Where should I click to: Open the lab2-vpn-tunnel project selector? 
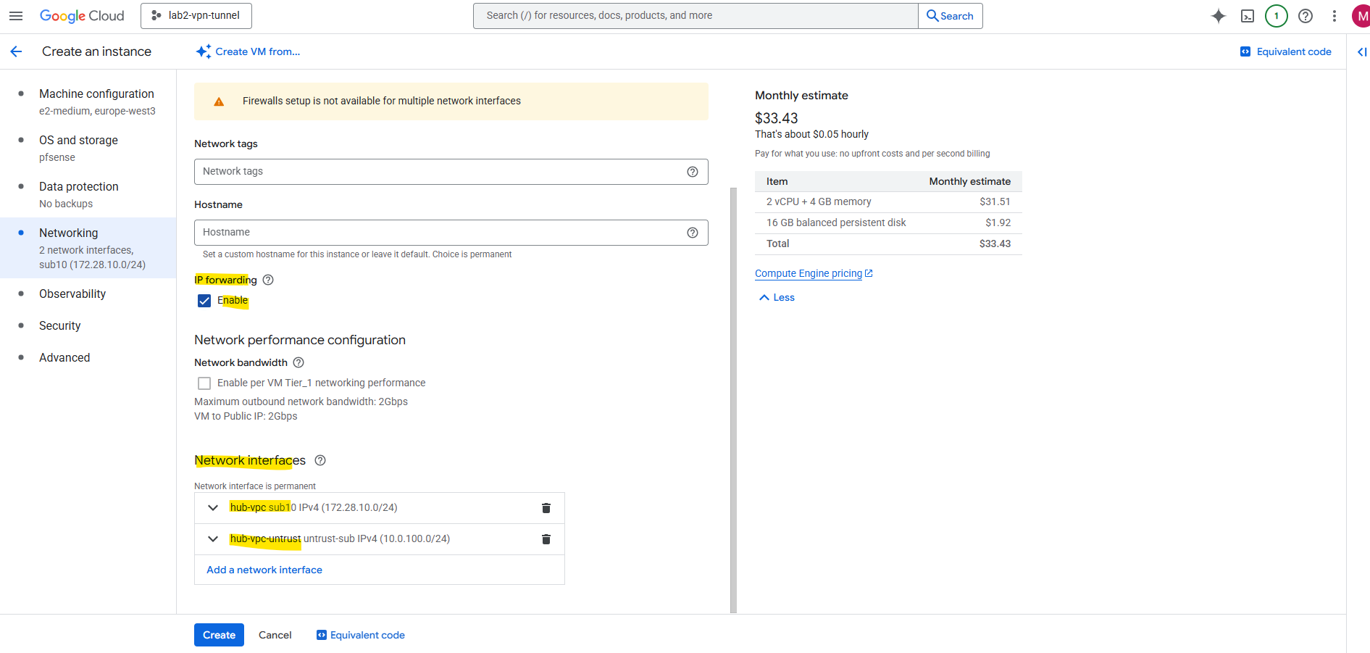click(x=196, y=16)
